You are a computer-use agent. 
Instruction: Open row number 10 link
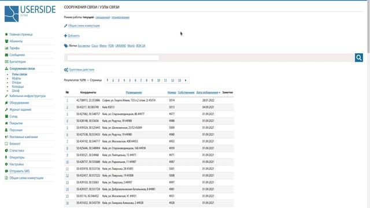[x=67, y=162]
